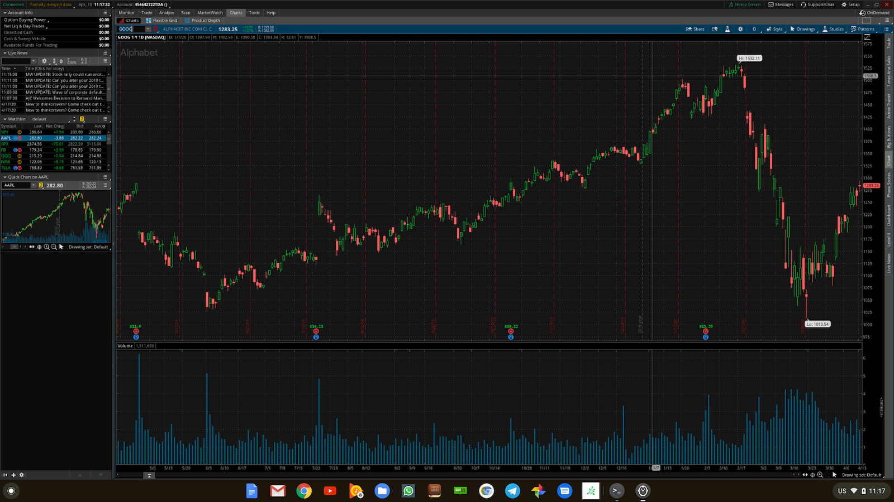Click the OnDemand button
This screenshot has height=502, width=894.
[x=876, y=12]
